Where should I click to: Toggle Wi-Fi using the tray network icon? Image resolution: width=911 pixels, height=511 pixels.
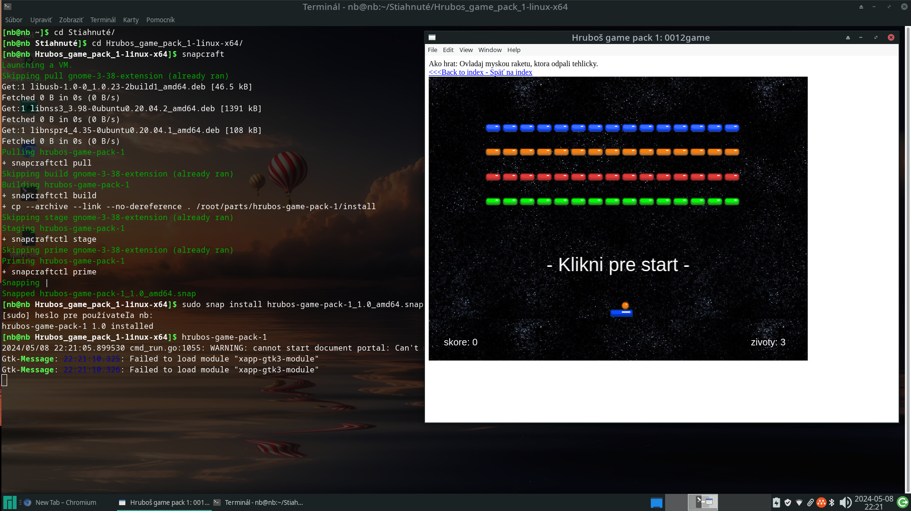(x=800, y=502)
